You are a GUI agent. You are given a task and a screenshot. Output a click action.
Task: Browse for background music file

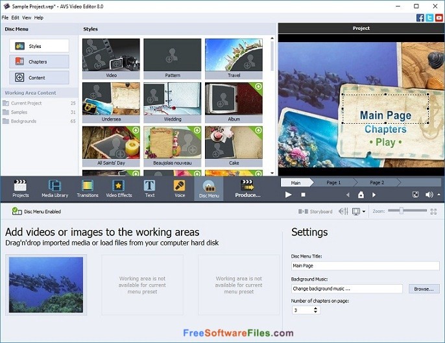coord(424,289)
